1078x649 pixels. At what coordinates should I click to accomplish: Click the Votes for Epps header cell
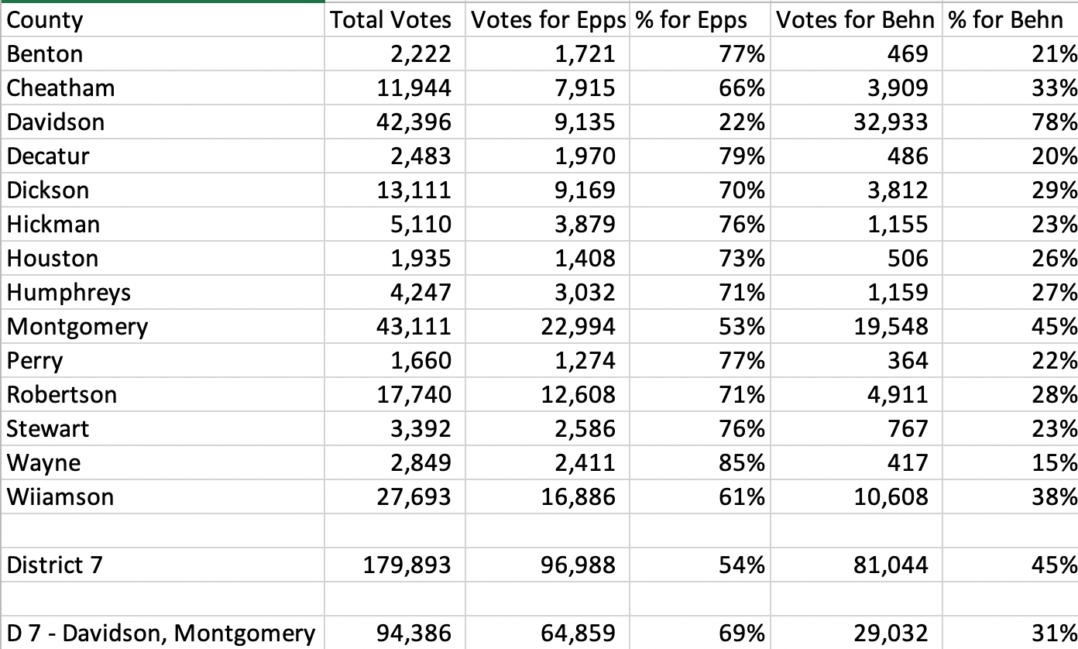(548, 19)
